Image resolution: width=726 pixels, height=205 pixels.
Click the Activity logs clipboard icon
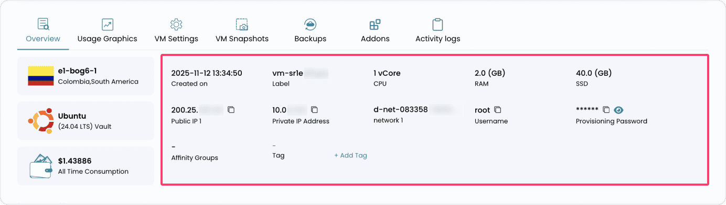[437, 24]
